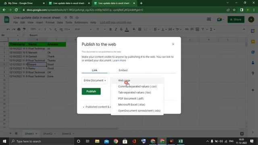Open Maps in the side panel
This screenshot has height=145, width=258.
(253, 73)
